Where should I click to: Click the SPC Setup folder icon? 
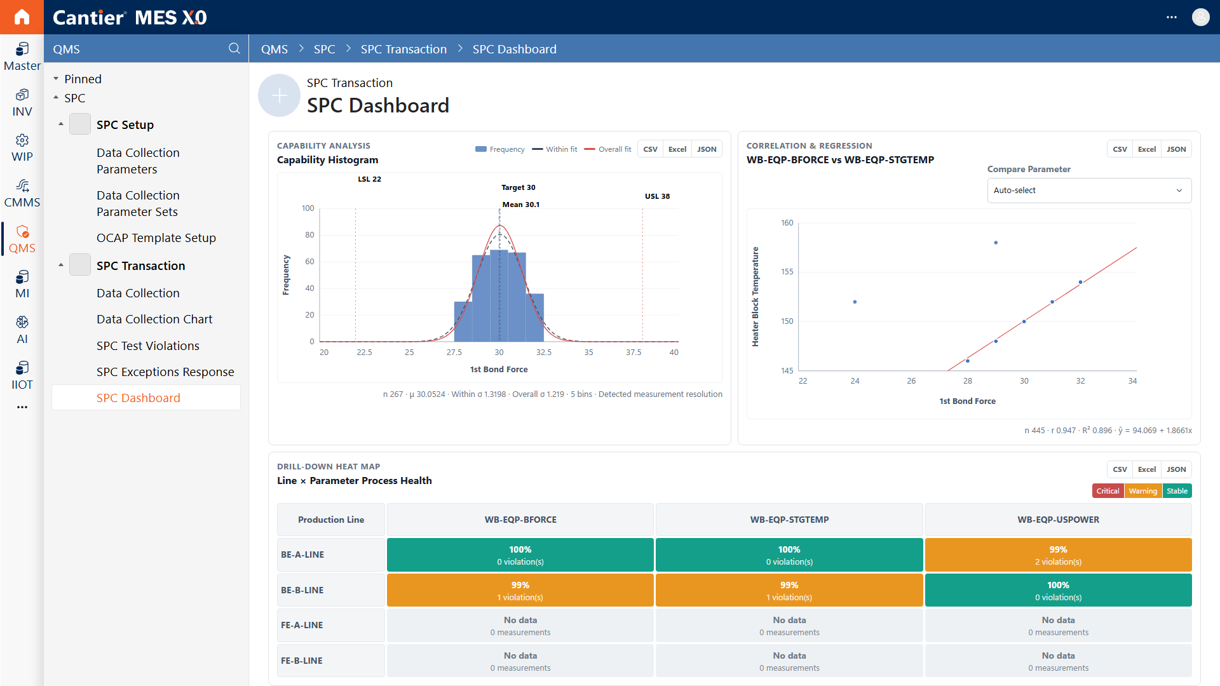coord(80,124)
